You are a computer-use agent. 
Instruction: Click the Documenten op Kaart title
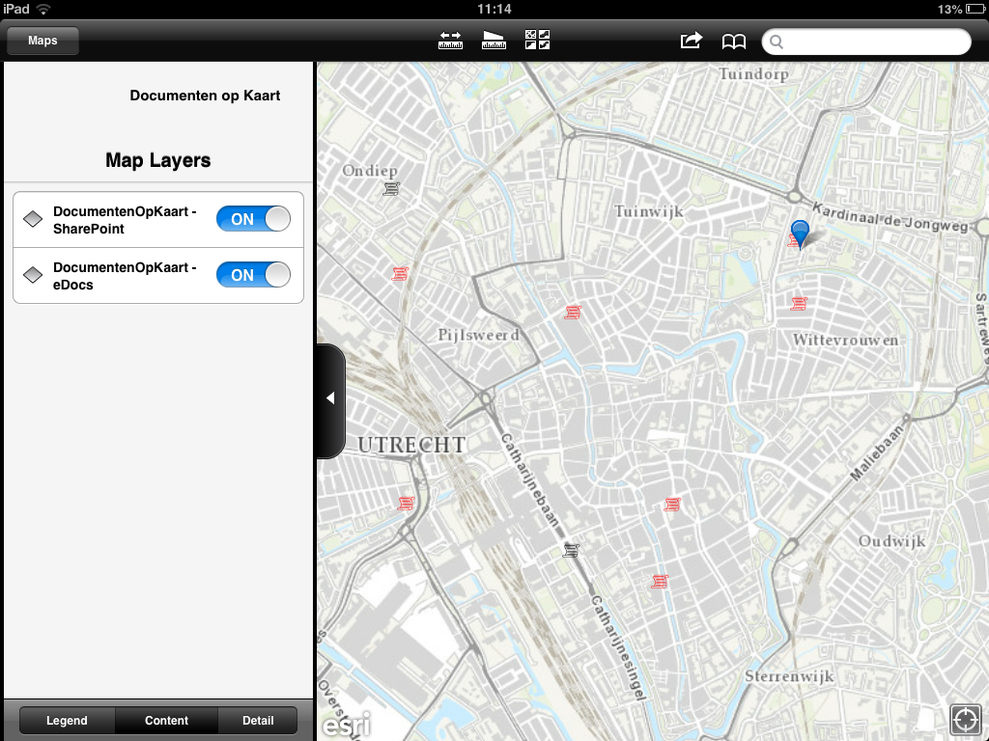[205, 96]
